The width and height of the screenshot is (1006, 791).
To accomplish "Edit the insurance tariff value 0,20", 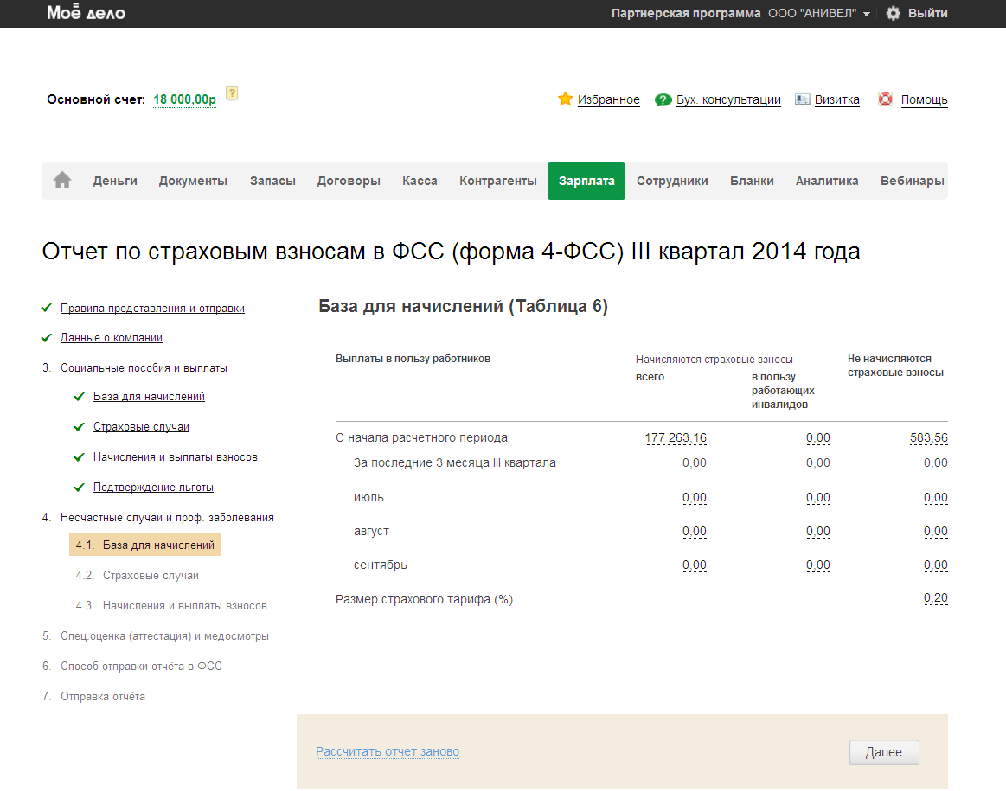I will coord(935,598).
